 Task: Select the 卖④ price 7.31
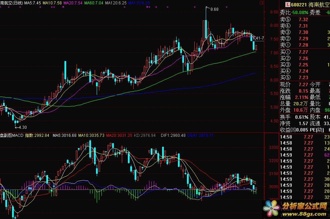point(303,26)
